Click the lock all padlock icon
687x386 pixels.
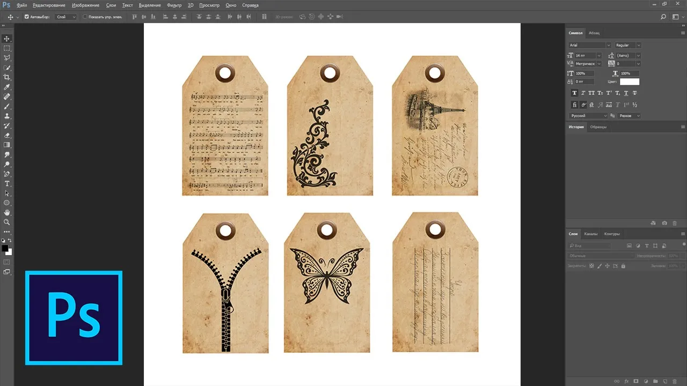622,265
